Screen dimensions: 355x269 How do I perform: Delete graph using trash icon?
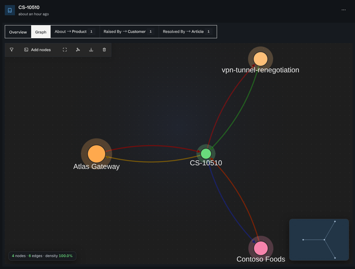point(104,50)
